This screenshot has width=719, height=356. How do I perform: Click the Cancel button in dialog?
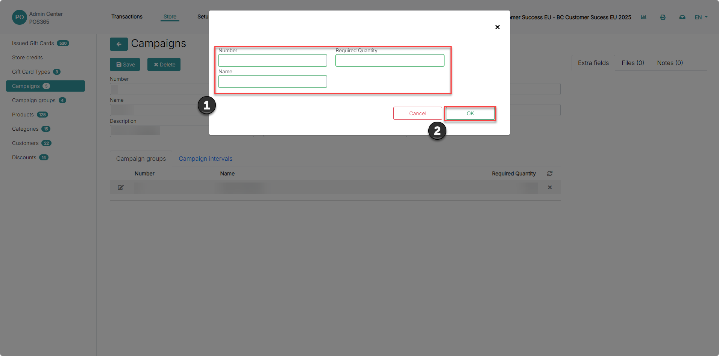tap(418, 113)
